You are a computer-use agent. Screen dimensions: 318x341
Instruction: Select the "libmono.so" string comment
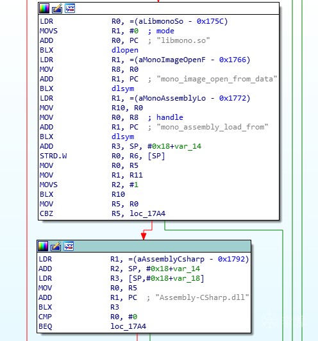click(x=183, y=40)
